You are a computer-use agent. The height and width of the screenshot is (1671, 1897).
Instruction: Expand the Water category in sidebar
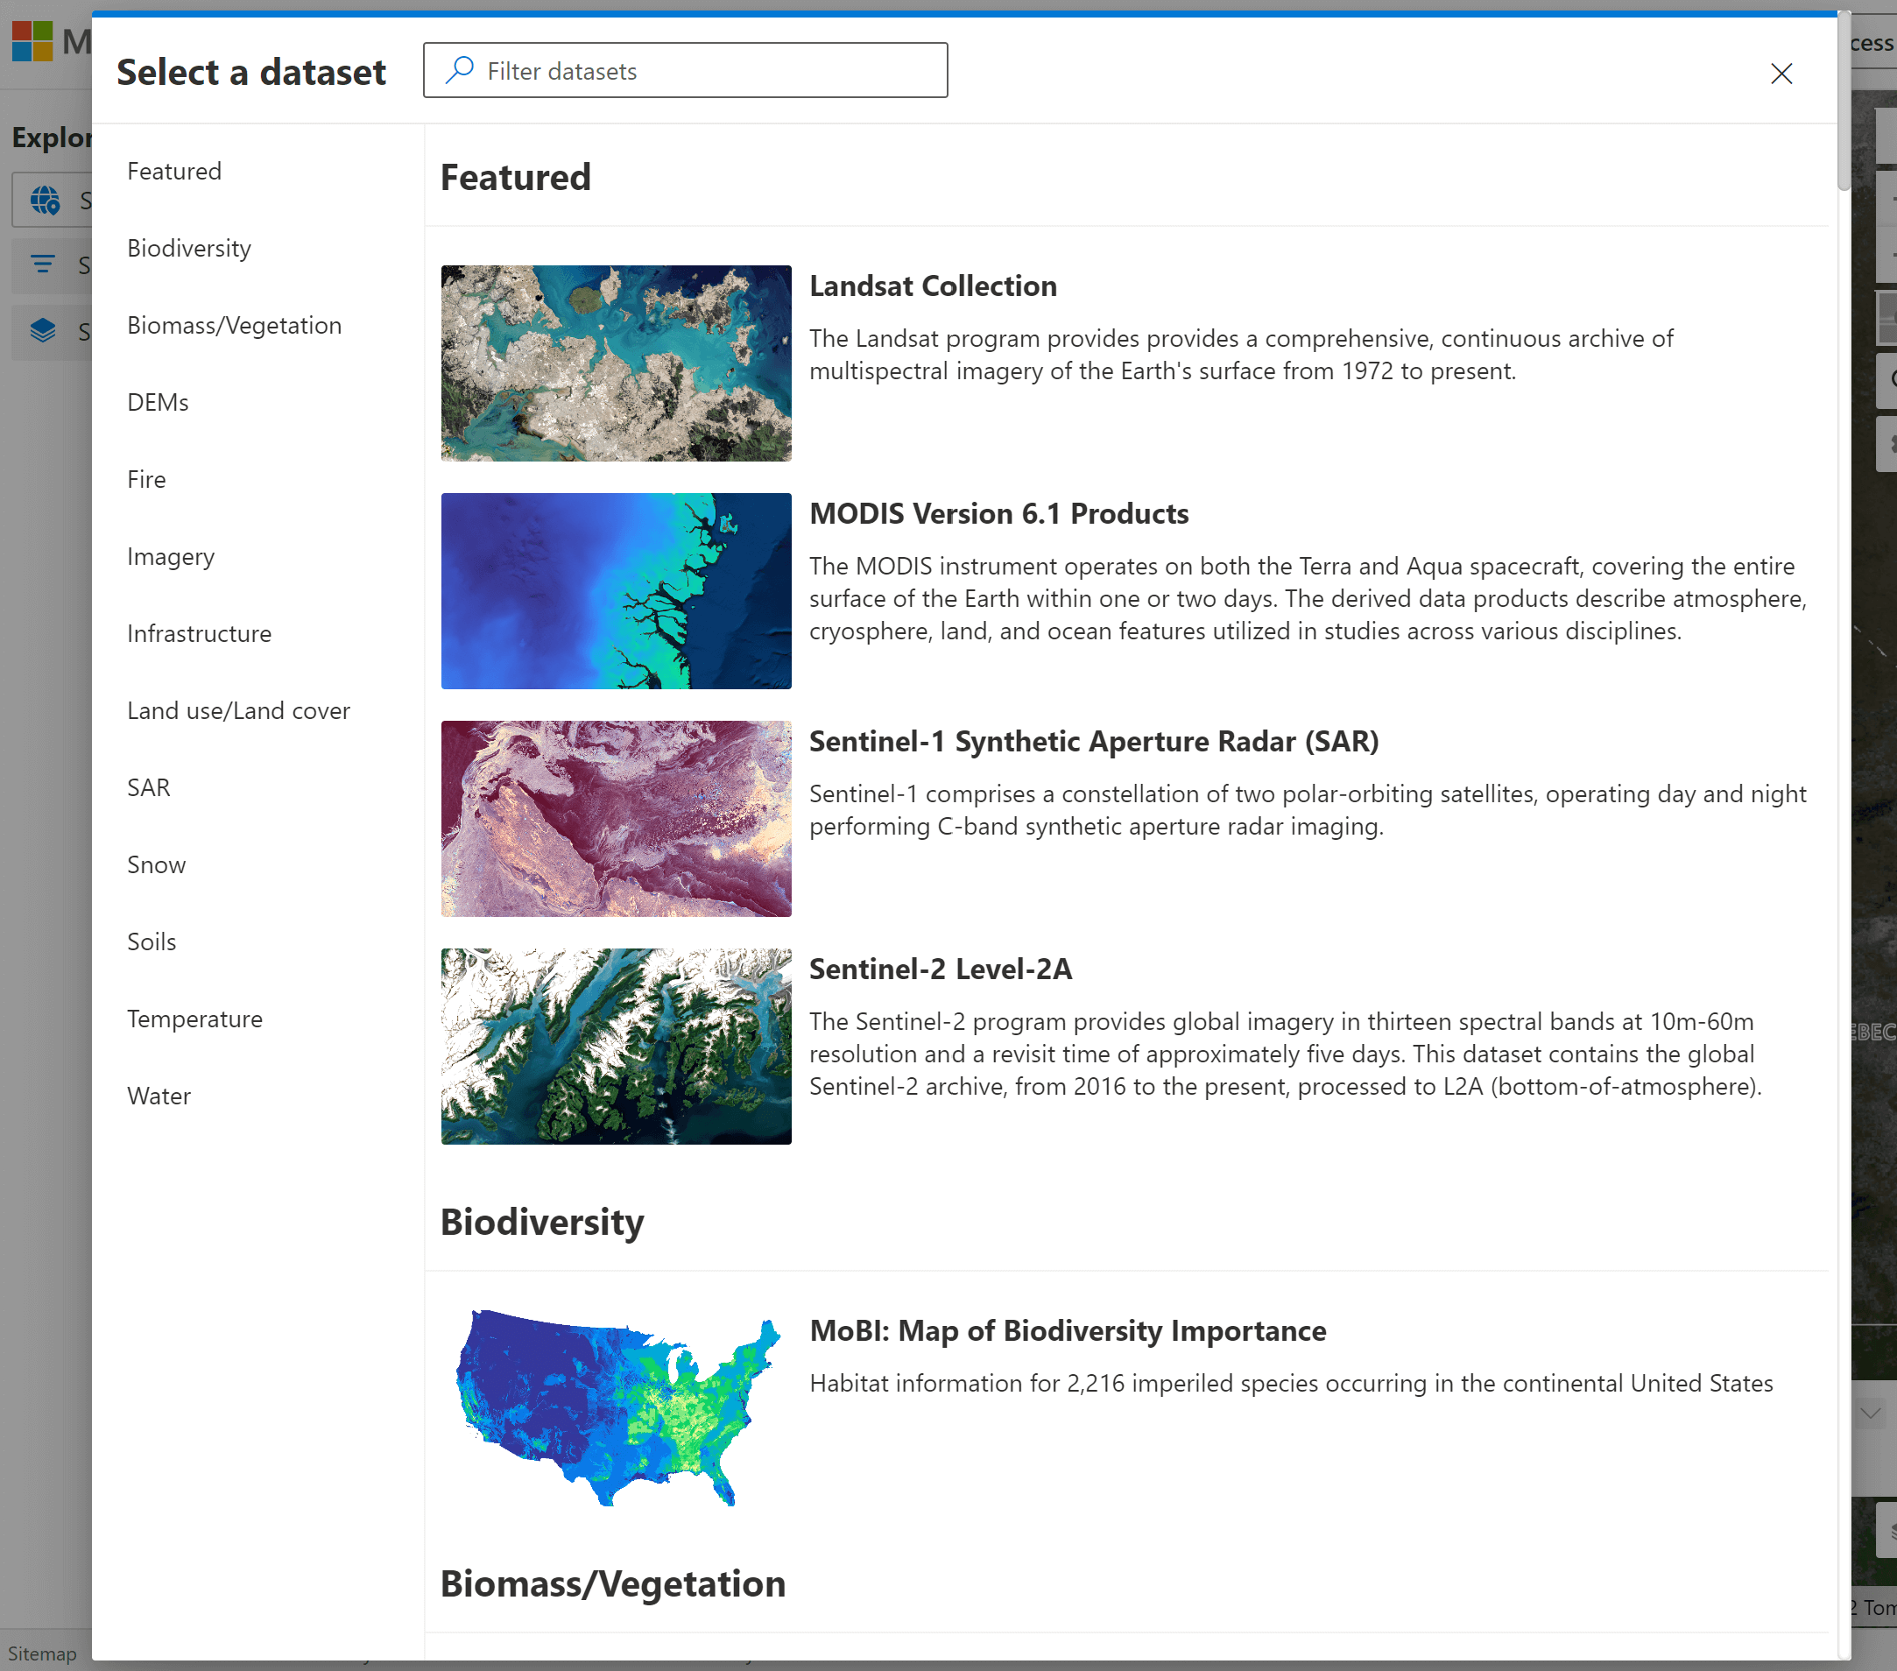tap(158, 1096)
